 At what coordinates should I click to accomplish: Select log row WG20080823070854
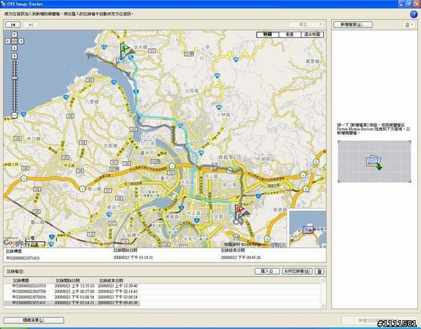(72, 297)
